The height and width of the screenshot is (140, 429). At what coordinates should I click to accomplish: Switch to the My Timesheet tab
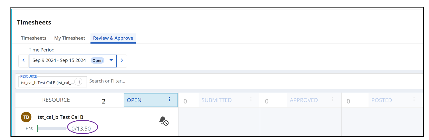(70, 38)
